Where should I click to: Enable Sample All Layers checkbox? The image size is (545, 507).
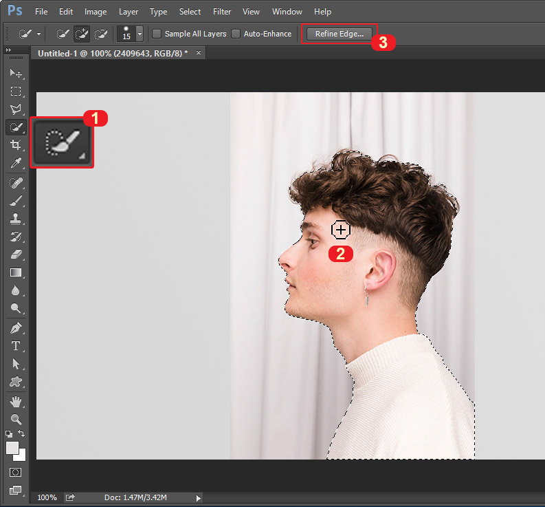pyautogui.click(x=157, y=34)
